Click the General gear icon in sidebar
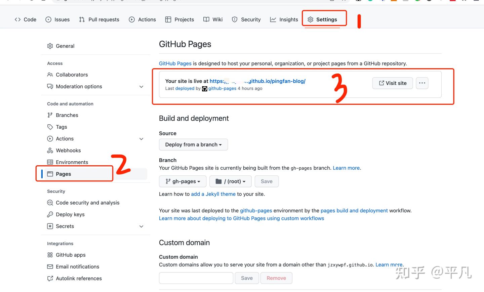The image size is (484, 292). pos(50,46)
